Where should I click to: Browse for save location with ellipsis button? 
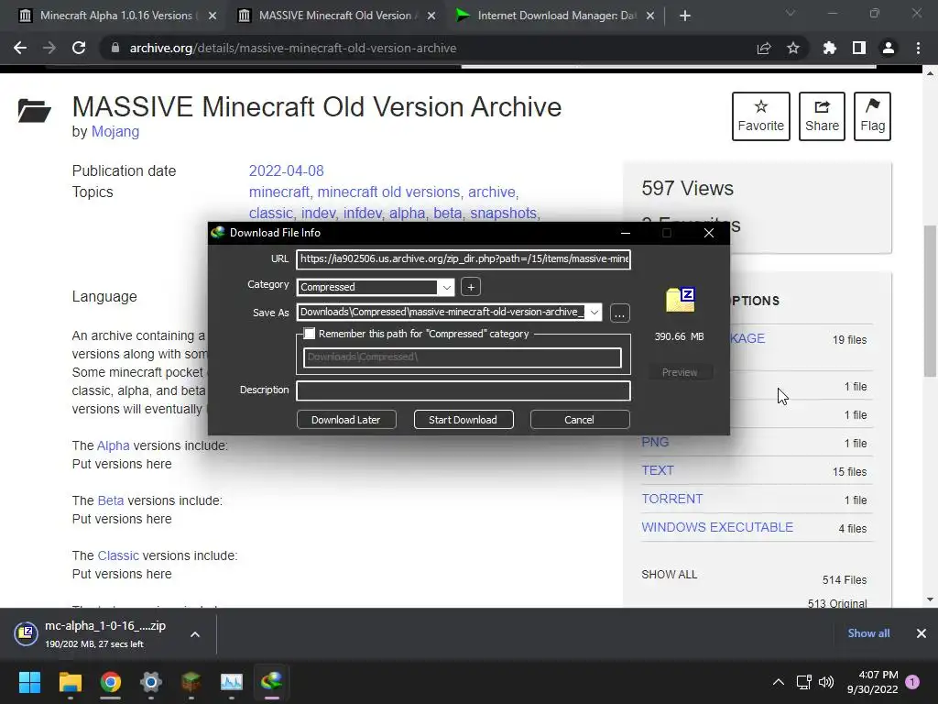tap(620, 313)
